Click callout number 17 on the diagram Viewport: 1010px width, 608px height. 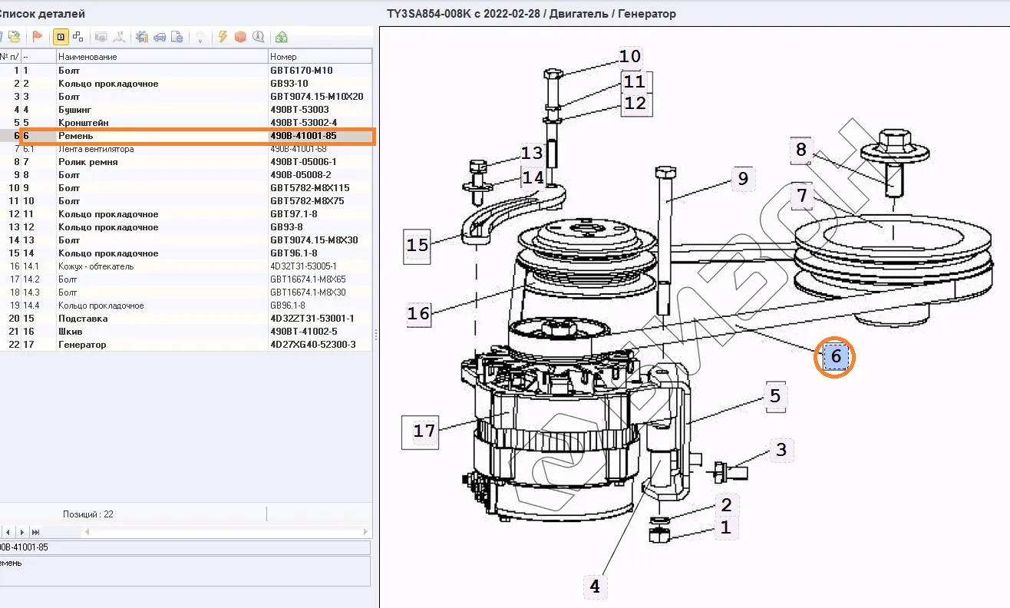click(424, 431)
